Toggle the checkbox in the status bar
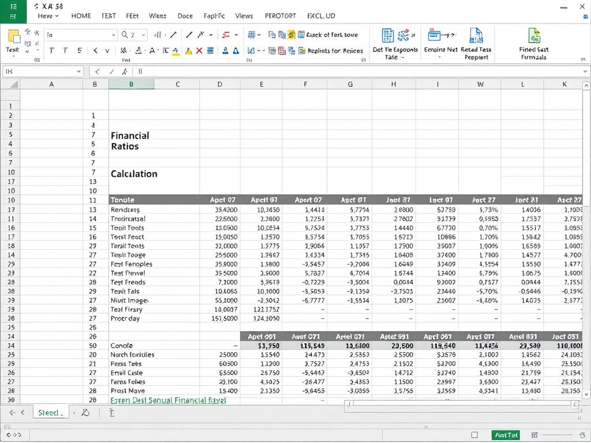 pos(475,434)
